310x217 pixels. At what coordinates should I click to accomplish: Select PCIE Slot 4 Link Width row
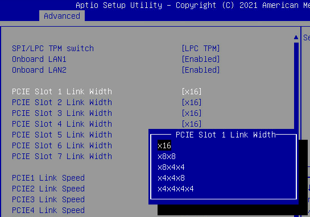tap(62, 124)
